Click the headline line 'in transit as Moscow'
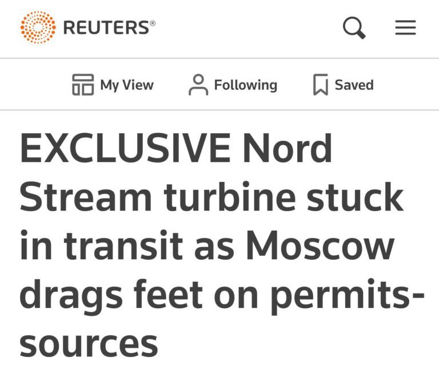The width and height of the screenshot is (439, 380). pyautogui.click(x=207, y=246)
